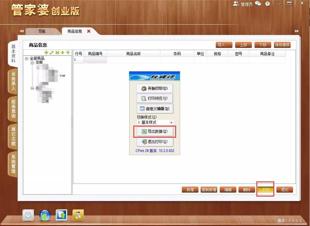Click the 退出 exit button
The height and width of the screenshot is (226, 310).
pyautogui.click(x=285, y=190)
